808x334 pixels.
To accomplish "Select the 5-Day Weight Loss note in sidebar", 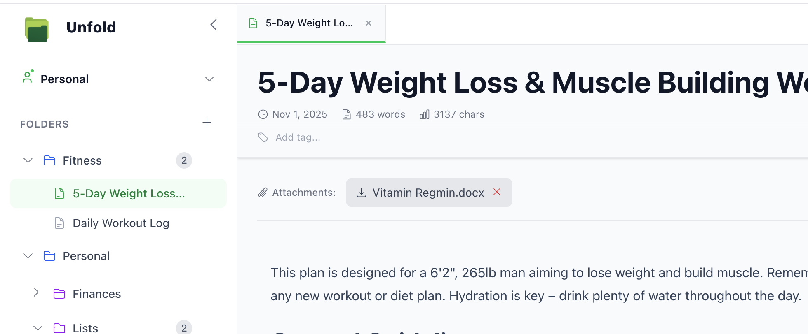I will click(x=128, y=193).
